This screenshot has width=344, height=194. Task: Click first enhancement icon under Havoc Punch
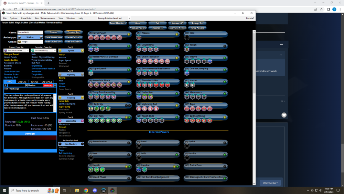(x=91, y=38)
